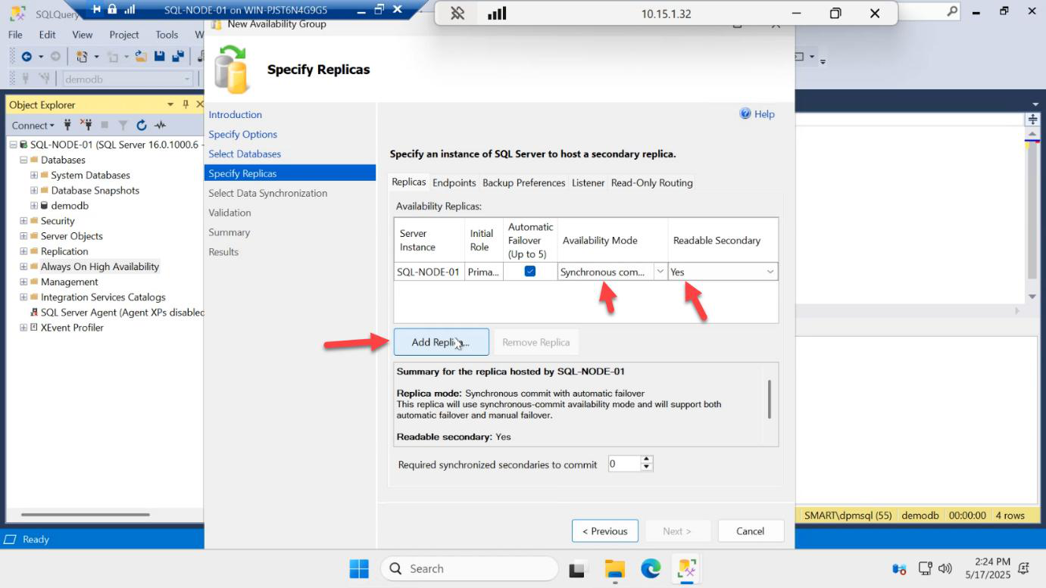Click the New Project icon in SSMS toolbar
This screenshot has width=1046, height=588.
pyautogui.click(x=82, y=56)
